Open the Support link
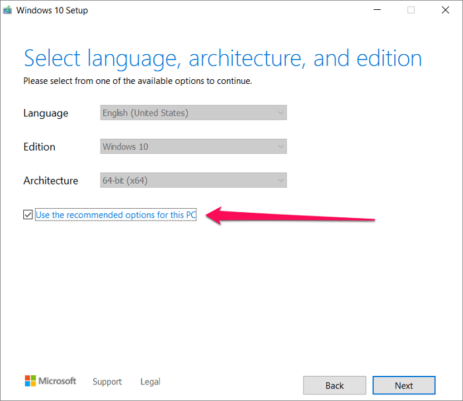Screen dimensions: 463x401 [107, 382]
